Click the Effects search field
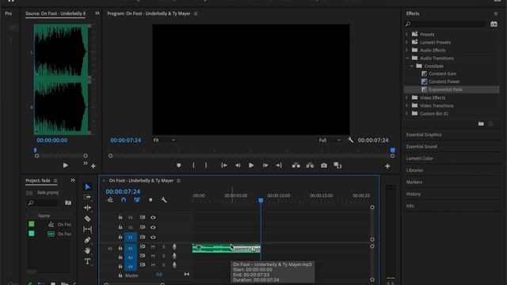Image resolution: width=507 pixels, height=285 pixels. pyautogui.click(x=445, y=25)
